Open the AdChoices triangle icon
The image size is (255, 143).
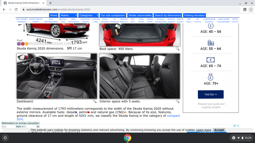(235, 126)
